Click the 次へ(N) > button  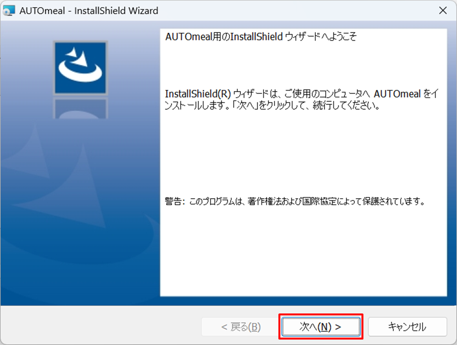click(x=320, y=327)
